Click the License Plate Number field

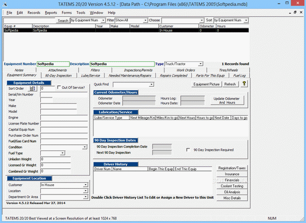click(x=64, y=123)
